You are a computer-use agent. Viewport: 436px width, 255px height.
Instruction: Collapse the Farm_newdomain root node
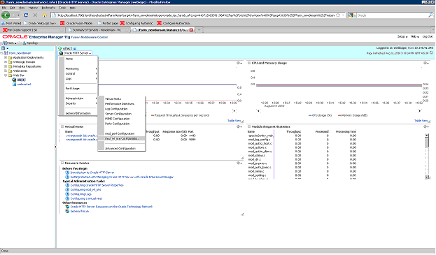1,53
